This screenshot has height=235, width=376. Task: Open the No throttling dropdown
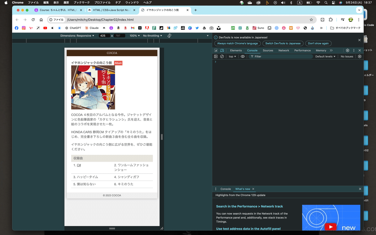coord(152,35)
